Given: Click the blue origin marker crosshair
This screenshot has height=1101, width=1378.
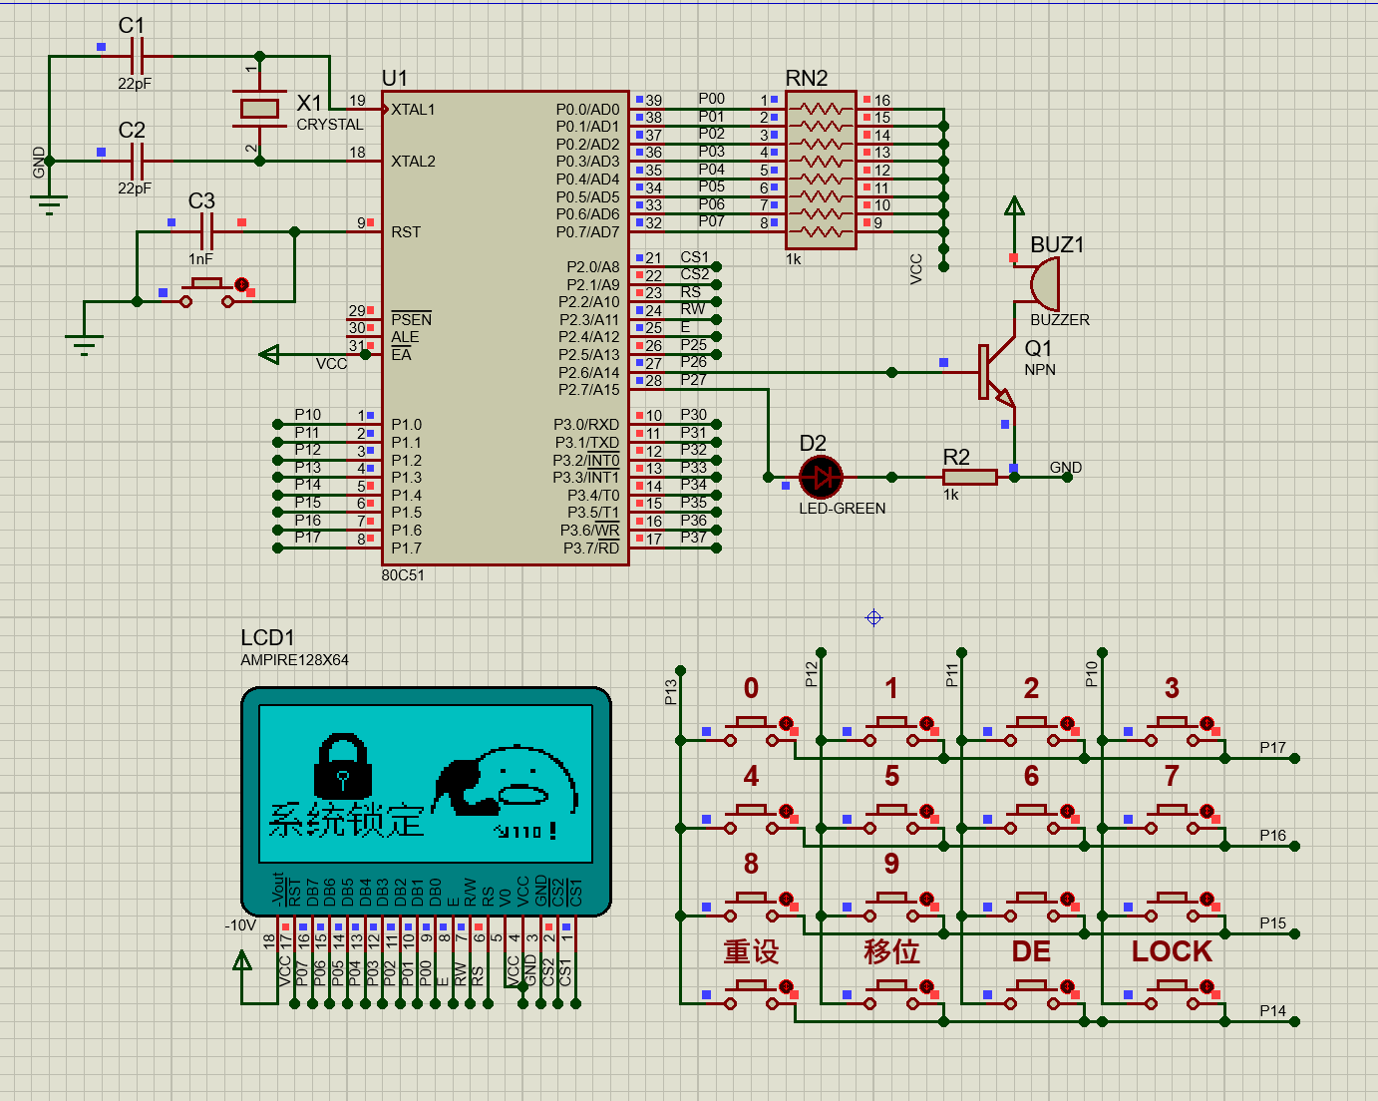Looking at the screenshot, I should tap(873, 618).
